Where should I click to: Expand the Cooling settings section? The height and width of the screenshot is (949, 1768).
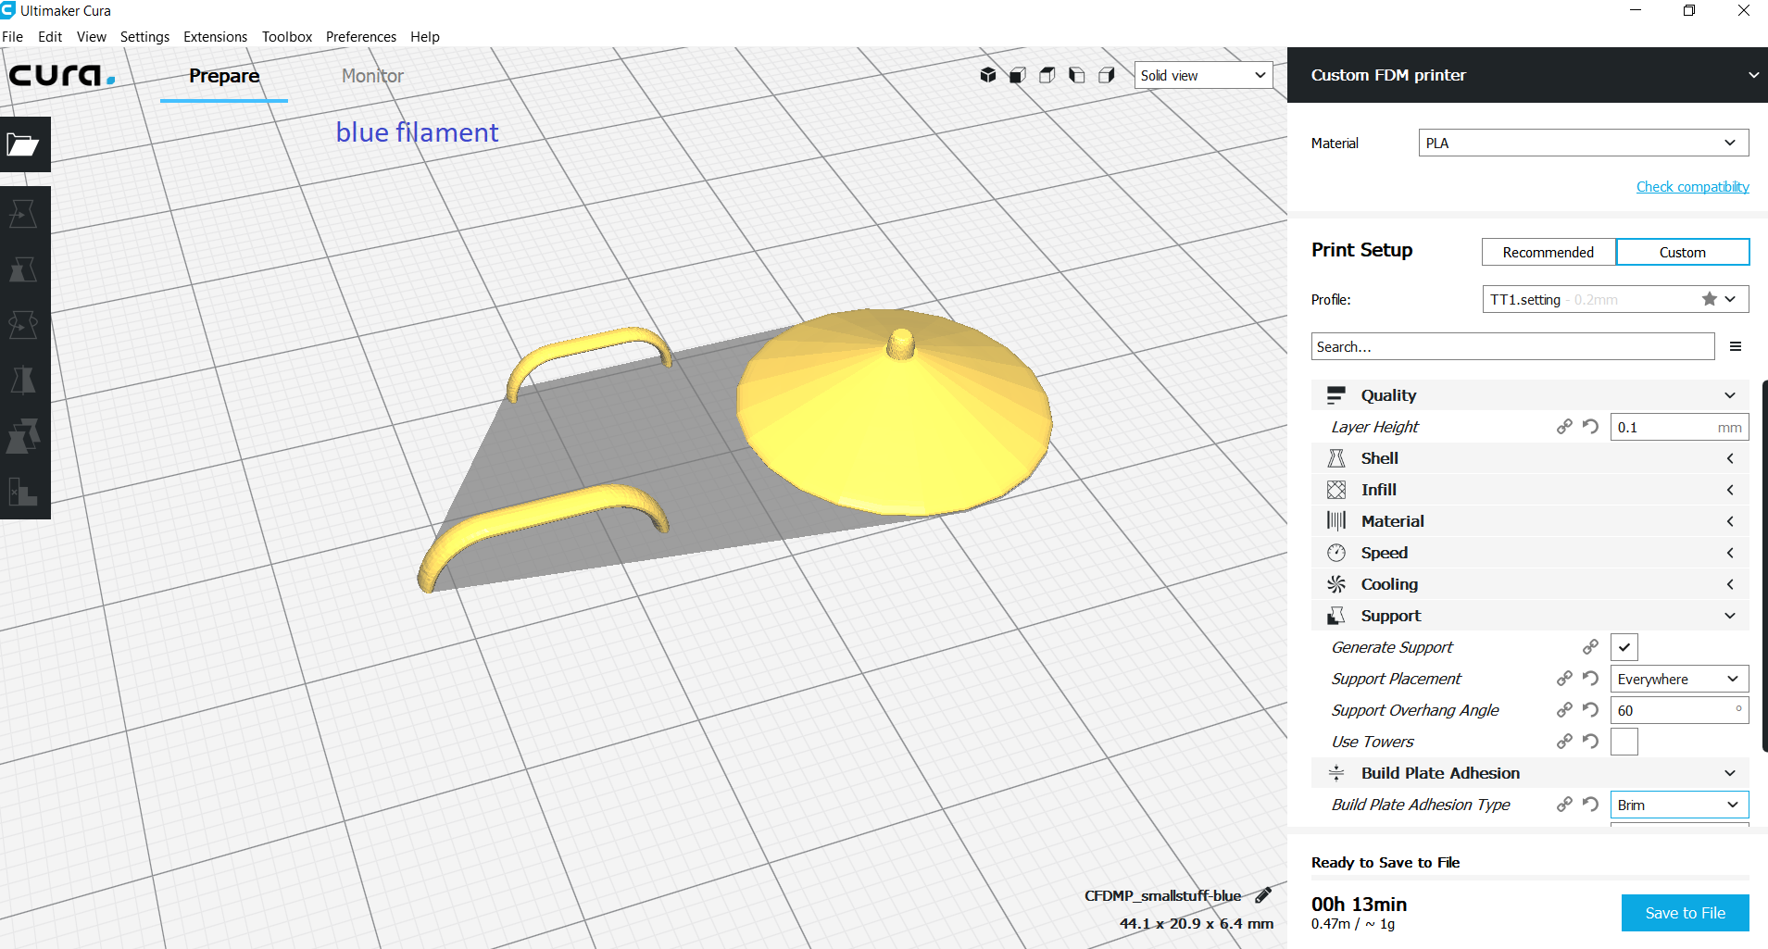tap(1530, 584)
